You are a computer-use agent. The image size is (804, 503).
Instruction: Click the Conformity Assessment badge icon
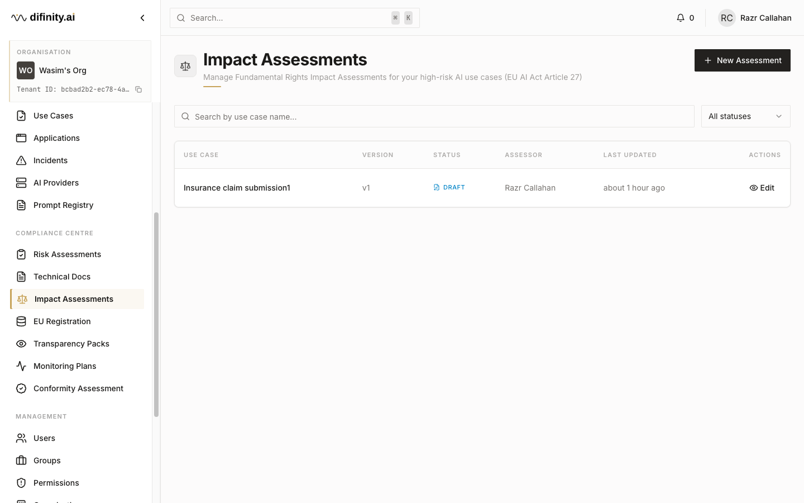(21, 388)
